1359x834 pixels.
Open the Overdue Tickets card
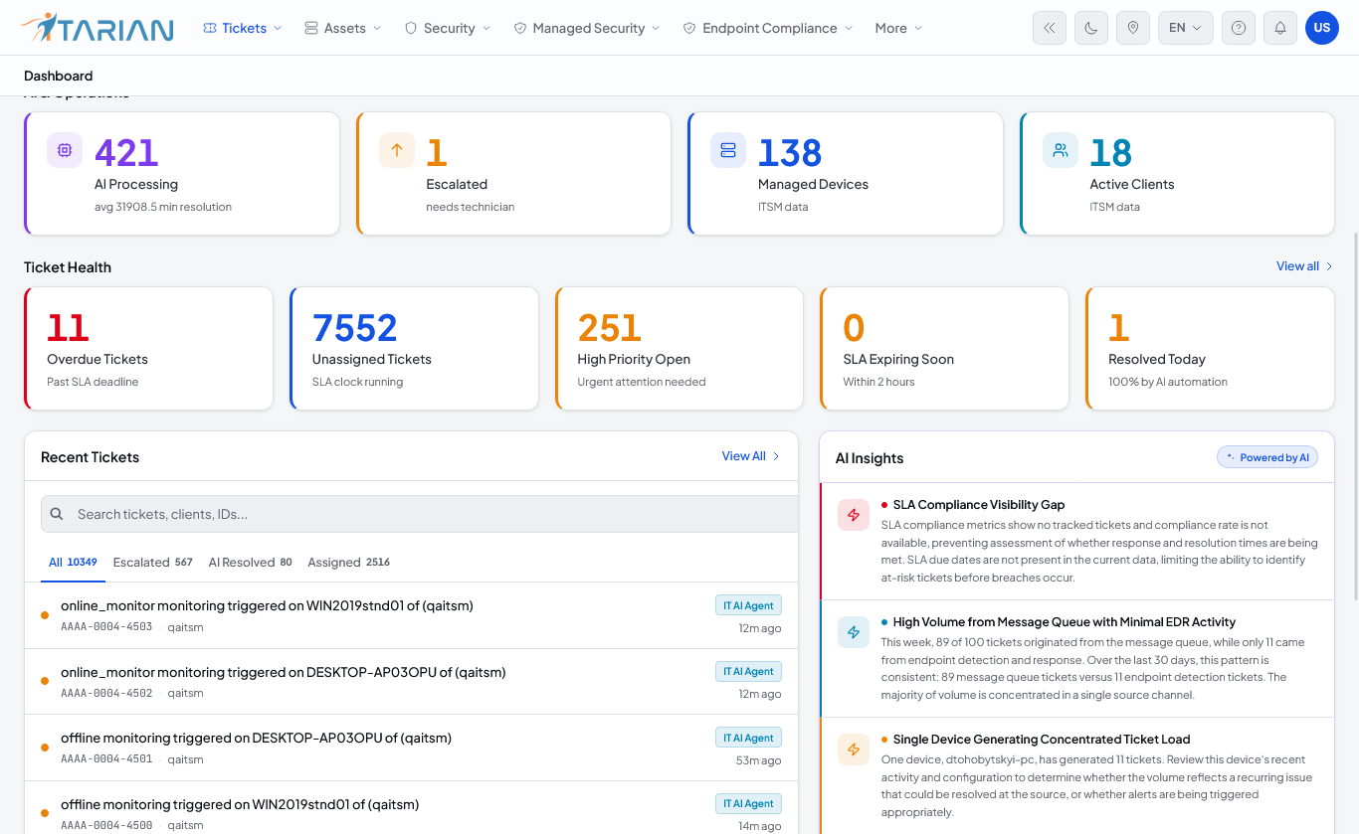[x=148, y=349]
